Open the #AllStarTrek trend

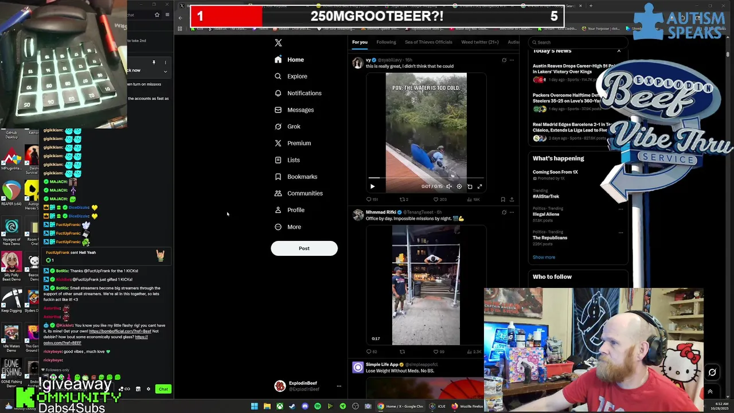[546, 196]
